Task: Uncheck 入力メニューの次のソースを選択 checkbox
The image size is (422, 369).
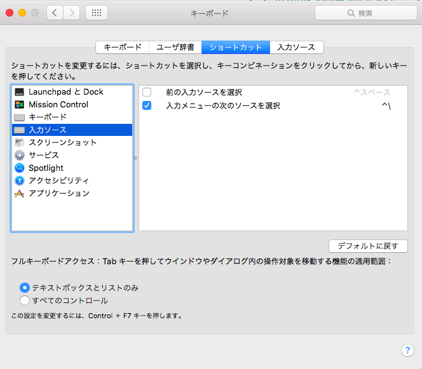Action: tap(147, 105)
